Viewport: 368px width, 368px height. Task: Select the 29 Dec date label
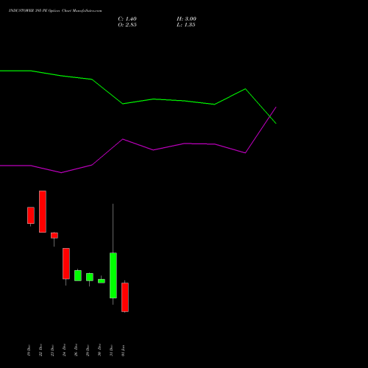pos(88,350)
